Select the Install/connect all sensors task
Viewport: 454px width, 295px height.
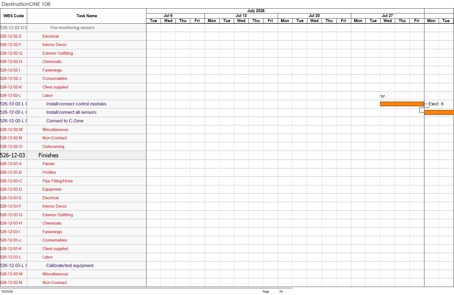point(71,112)
